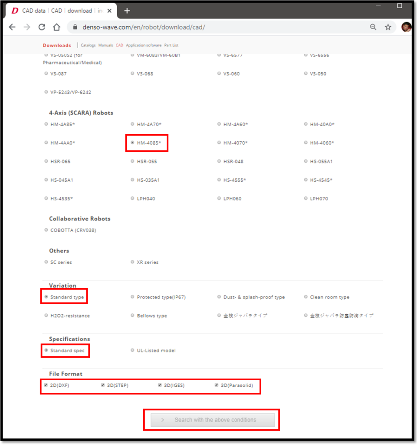Choose the Protected type(IP67) variation
This screenshot has height=445, width=417.
tap(132, 297)
